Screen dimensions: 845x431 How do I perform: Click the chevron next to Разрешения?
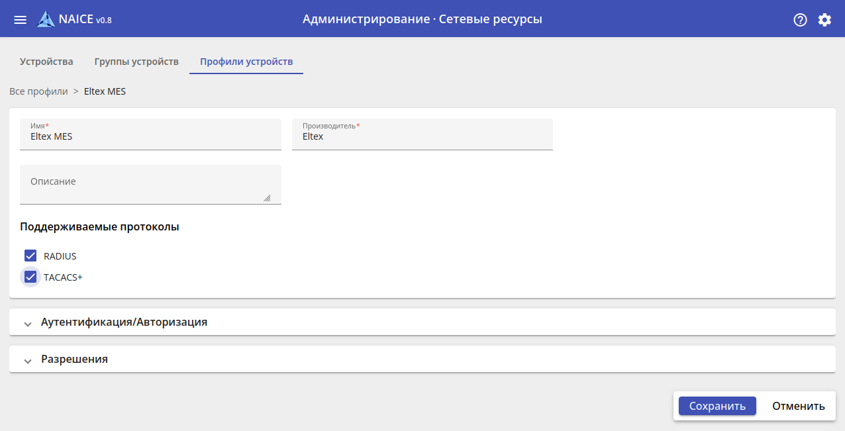pyautogui.click(x=28, y=361)
